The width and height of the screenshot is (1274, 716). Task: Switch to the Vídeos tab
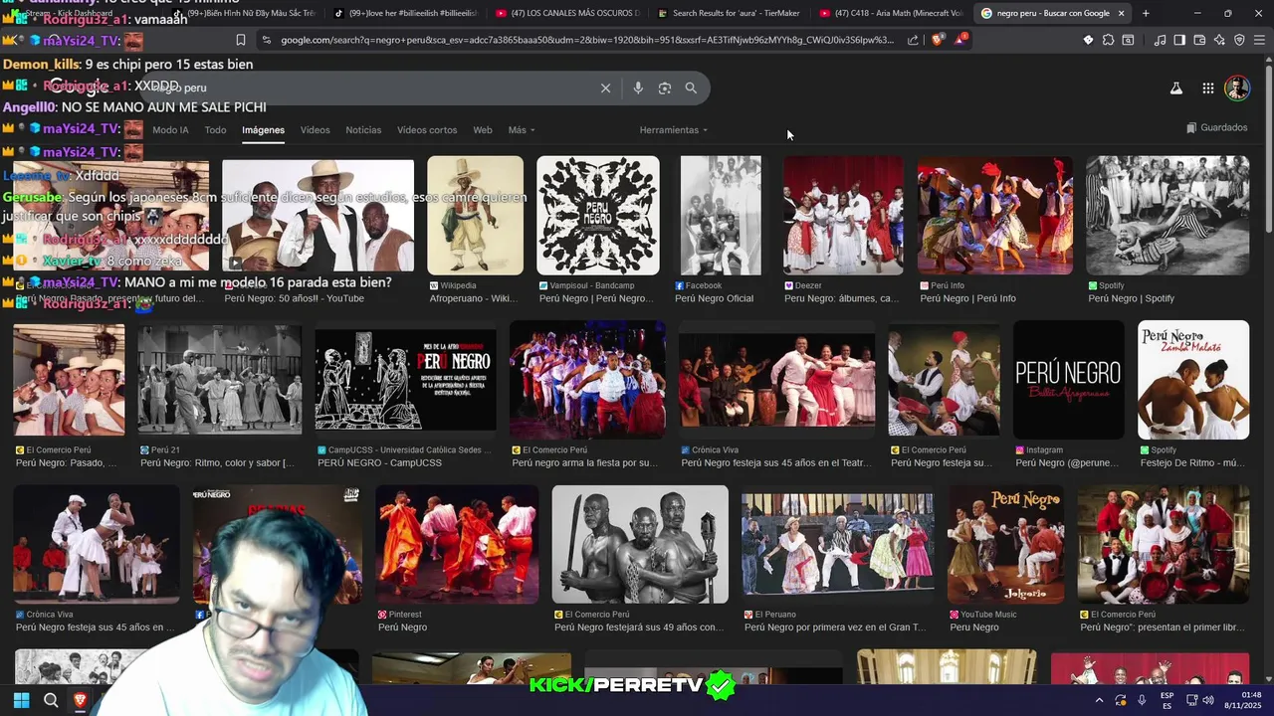click(x=315, y=130)
